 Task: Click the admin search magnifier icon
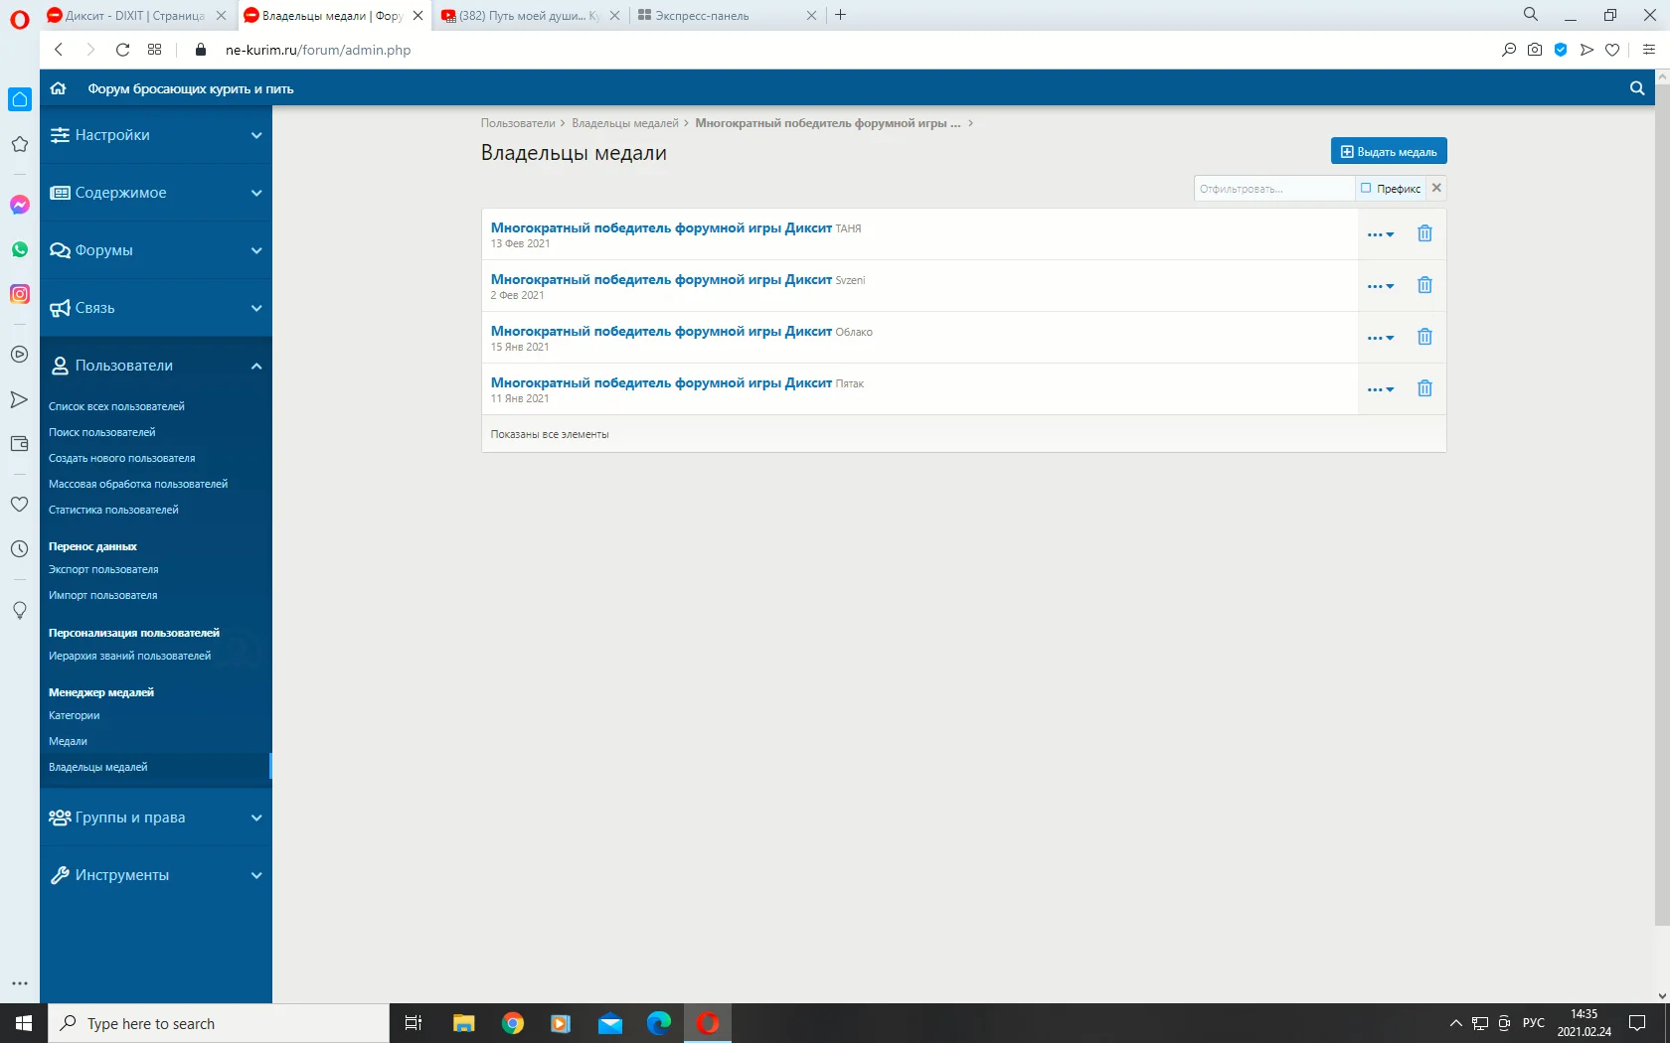(1637, 88)
